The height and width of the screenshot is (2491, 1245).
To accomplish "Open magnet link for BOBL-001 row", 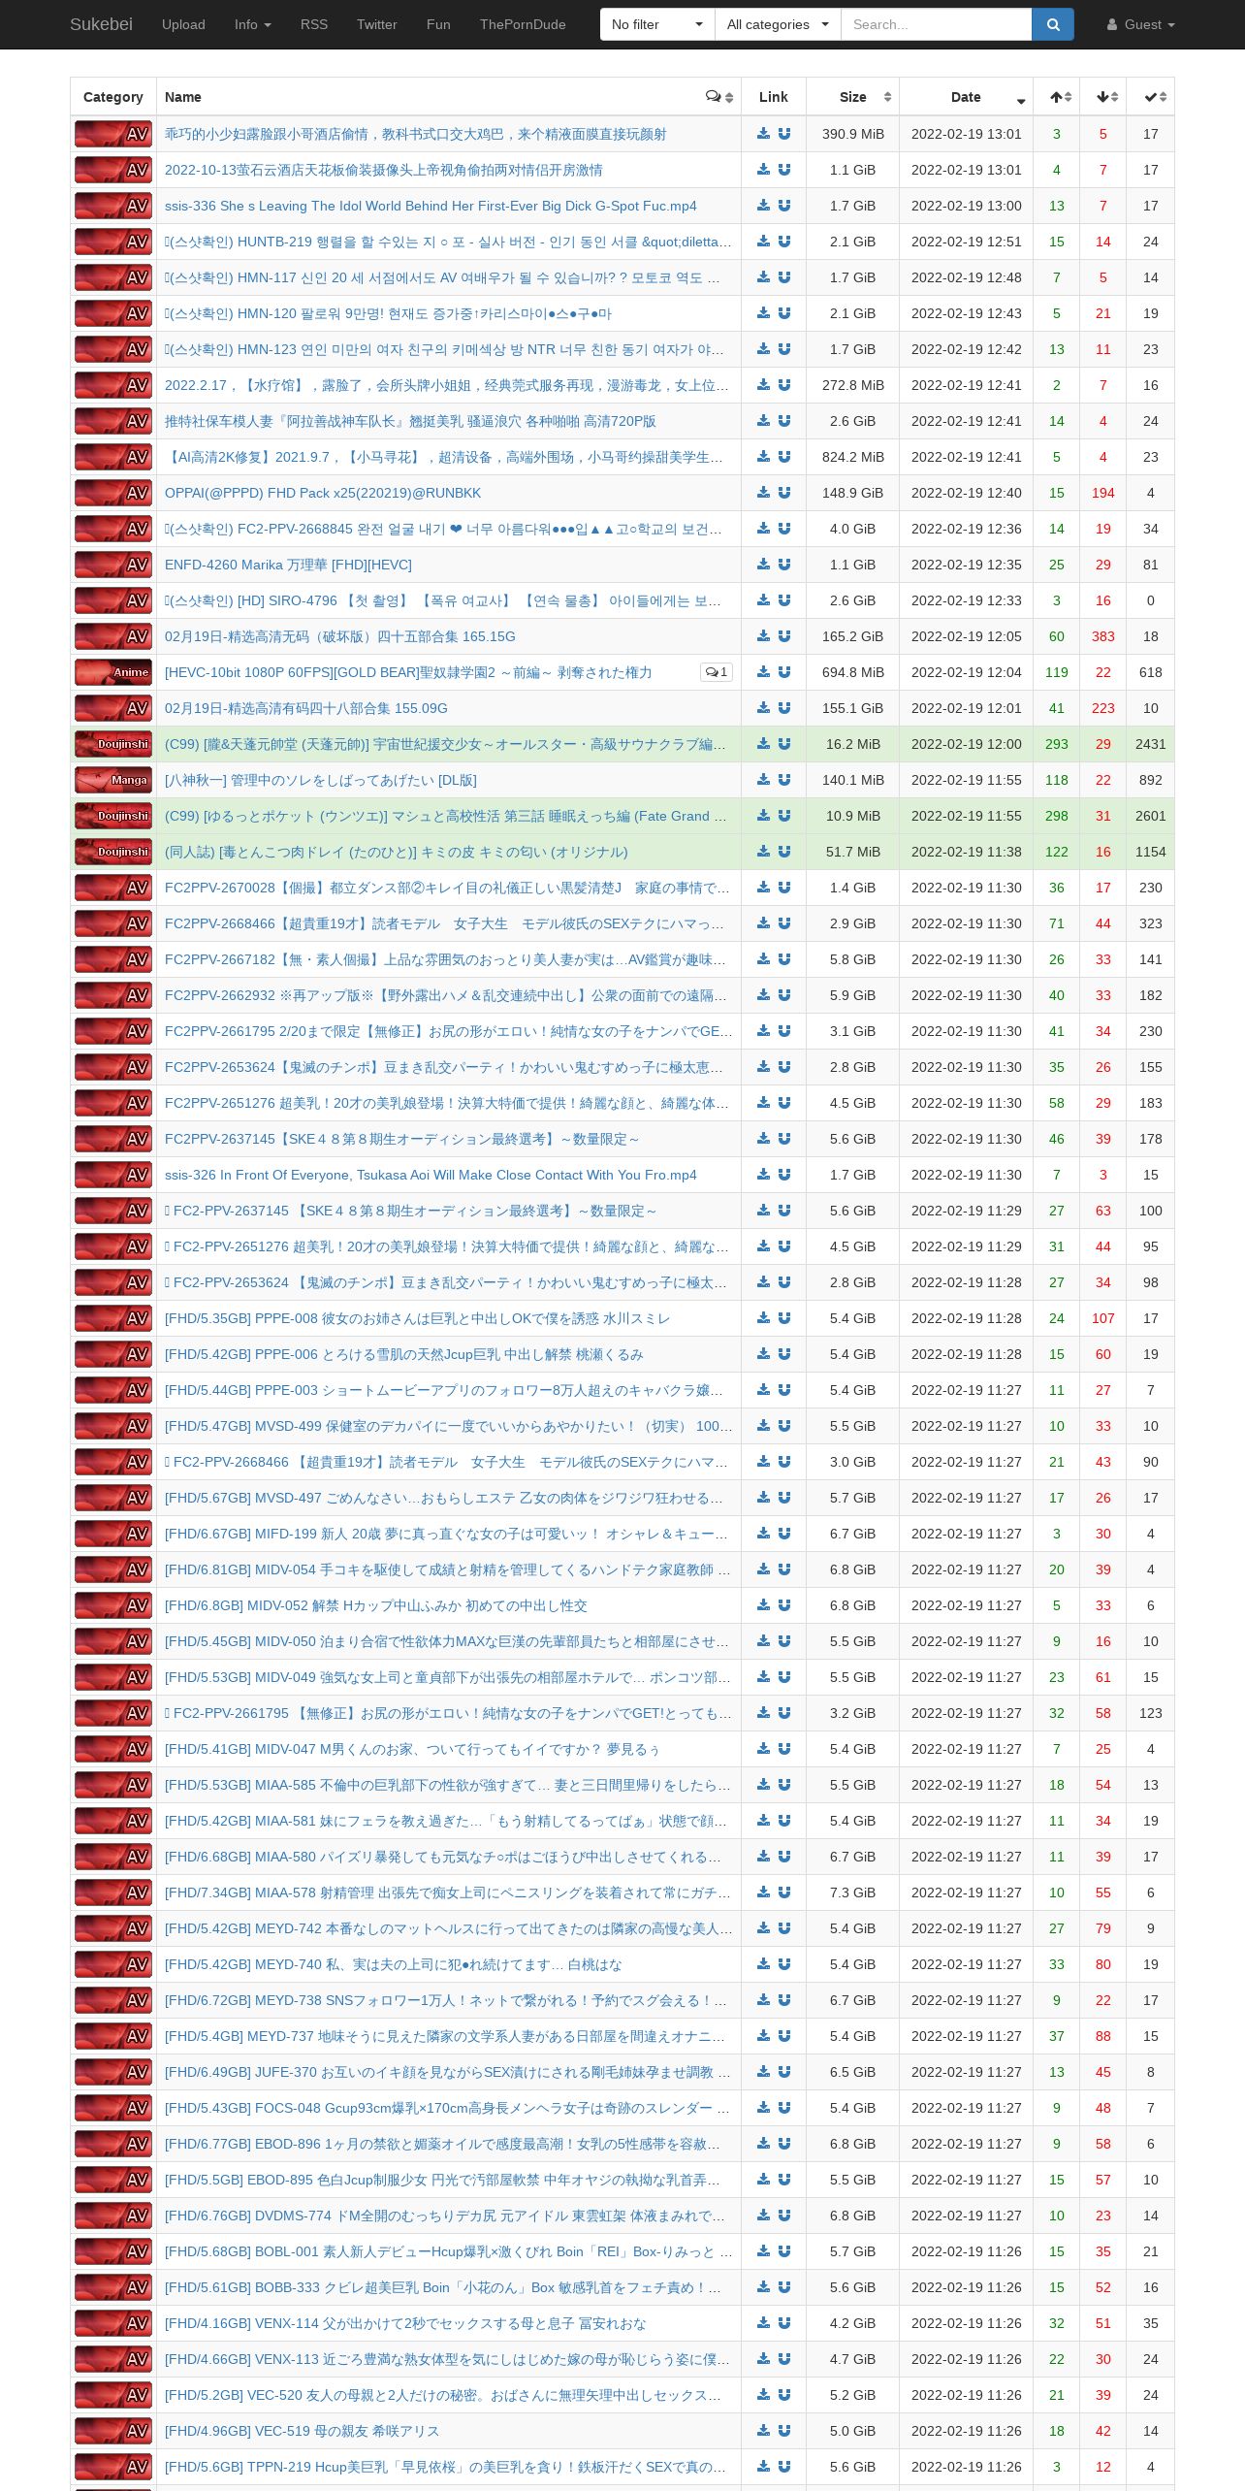I will pyautogui.click(x=784, y=2251).
